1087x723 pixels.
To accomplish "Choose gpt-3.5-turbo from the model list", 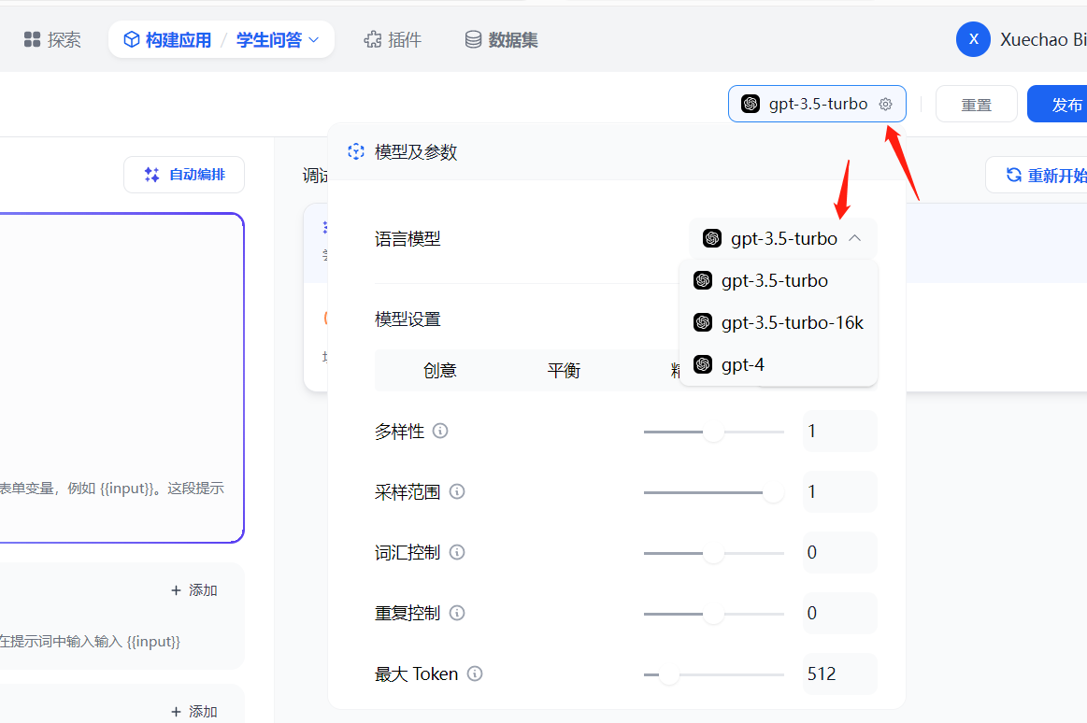I will [779, 280].
